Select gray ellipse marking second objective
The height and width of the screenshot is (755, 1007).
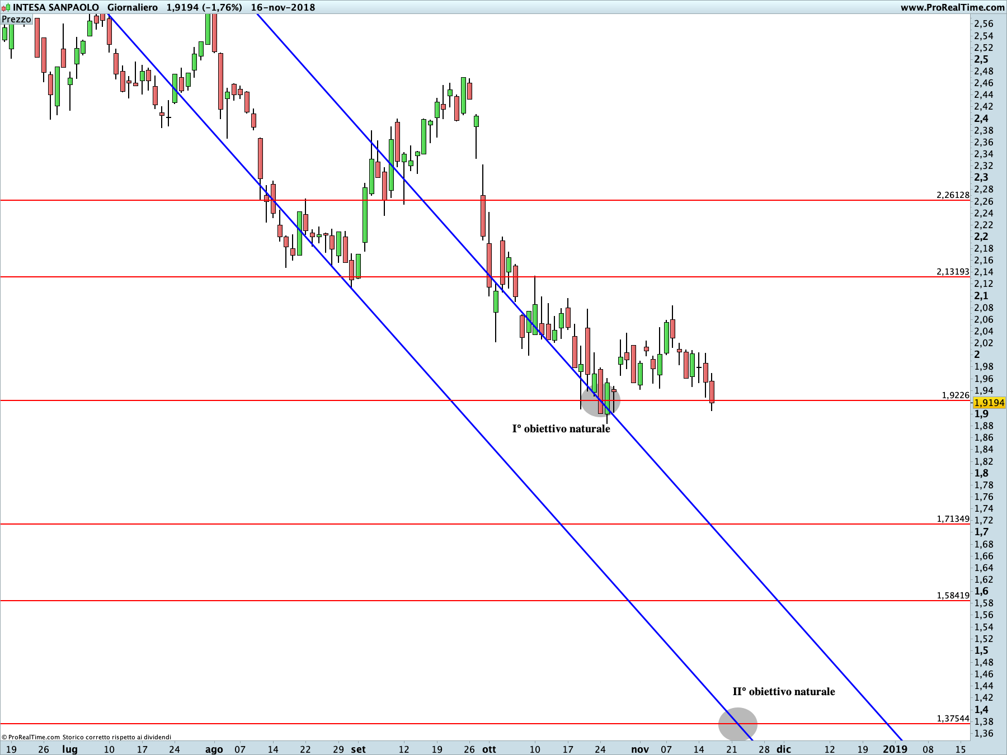(738, 724)
